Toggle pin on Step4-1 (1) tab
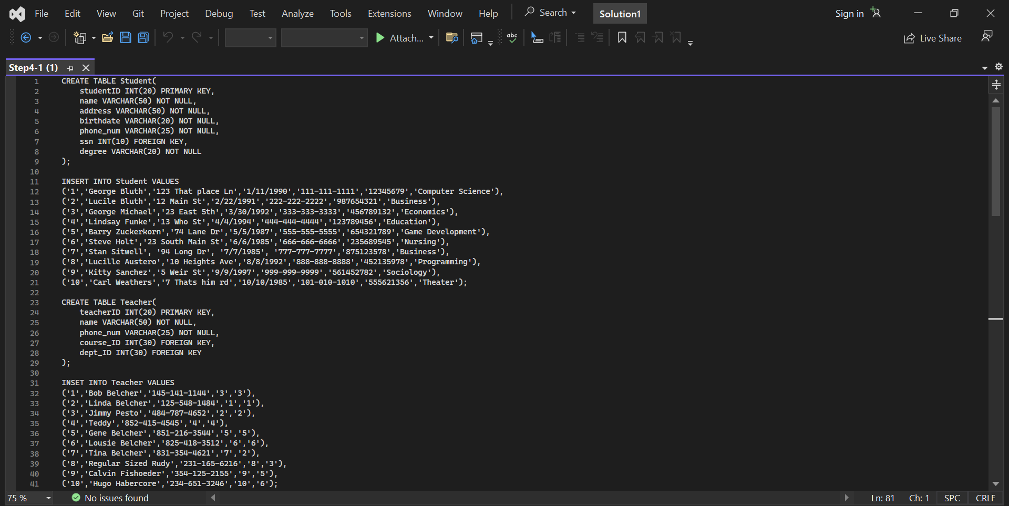Image resolution: width=1009 pixels, height=506 pixels. coord(70,68)
